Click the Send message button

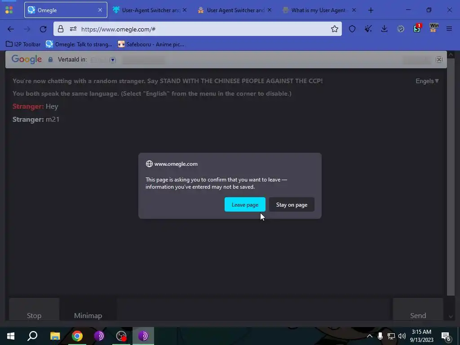(x=418, y=310)
